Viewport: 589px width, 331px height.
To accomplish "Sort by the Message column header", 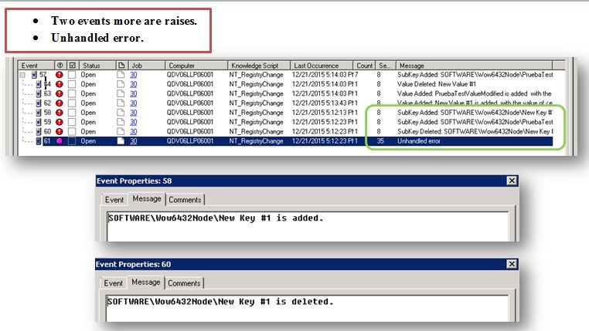I will click(x=474, y=66).
